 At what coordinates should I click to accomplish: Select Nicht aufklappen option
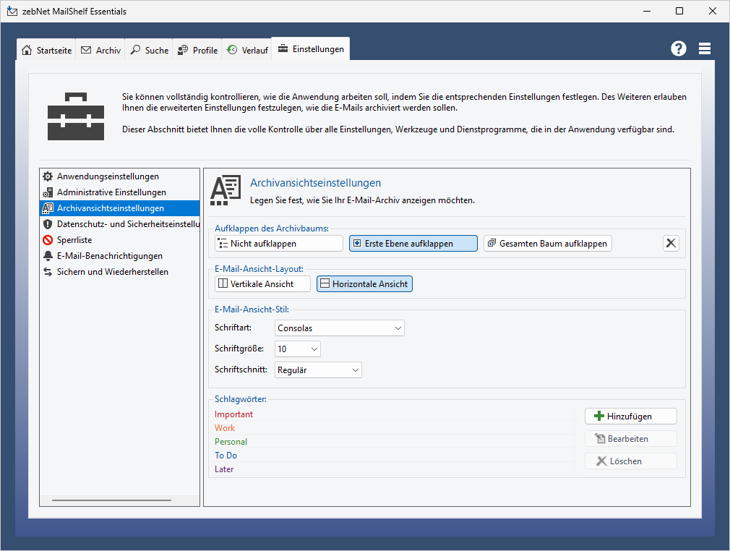(x=279, y=244)
